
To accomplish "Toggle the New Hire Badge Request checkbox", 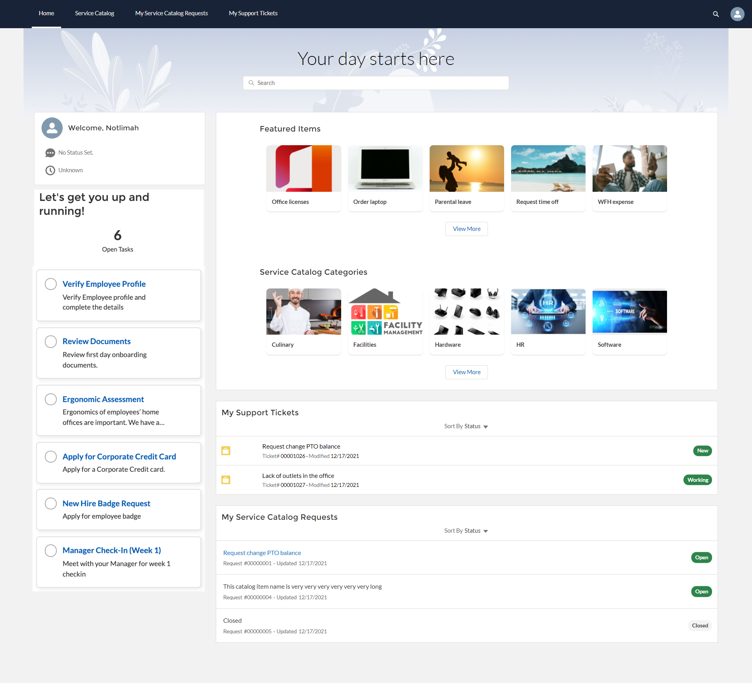I will pos(51,503).
